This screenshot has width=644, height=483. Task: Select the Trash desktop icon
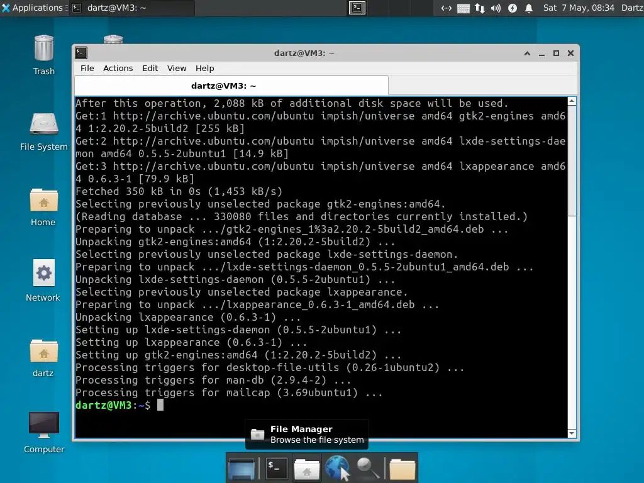[44, 55]
